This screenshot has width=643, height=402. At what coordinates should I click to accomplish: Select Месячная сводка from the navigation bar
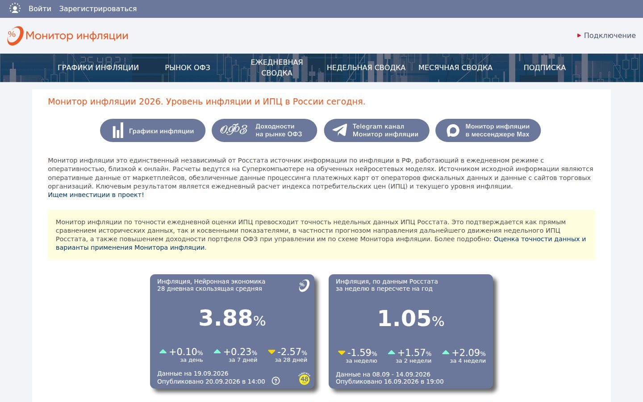[x=455, y=67]
